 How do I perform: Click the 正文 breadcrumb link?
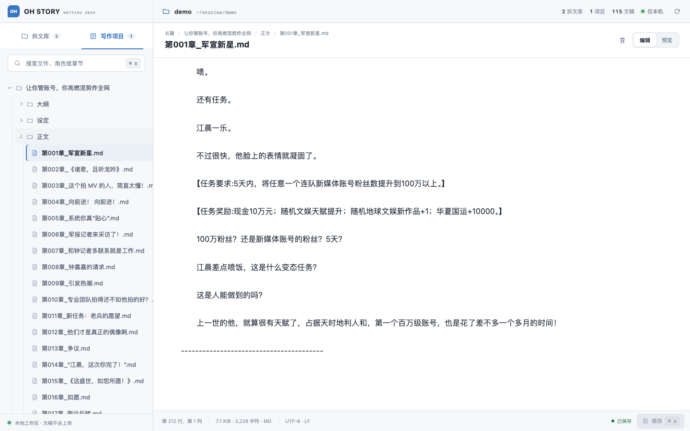click(265, 34)
